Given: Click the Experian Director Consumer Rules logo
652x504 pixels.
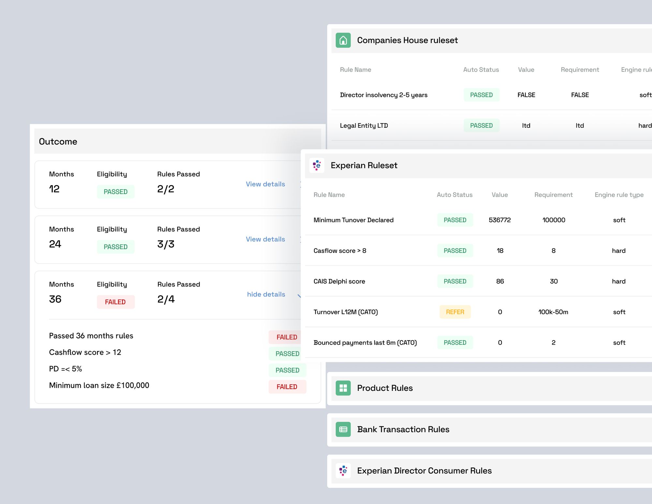Looking at the screenshot, I should point(343,471).
